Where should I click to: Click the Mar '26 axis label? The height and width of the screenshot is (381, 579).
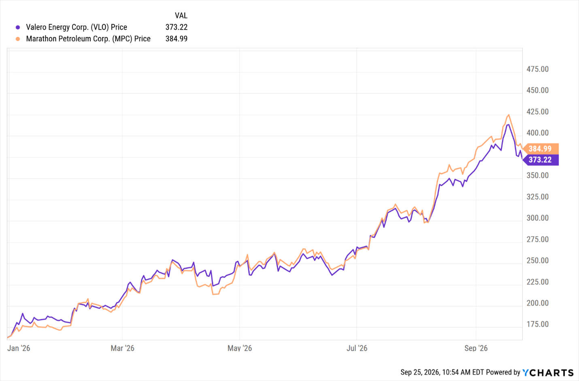(122, 348)
